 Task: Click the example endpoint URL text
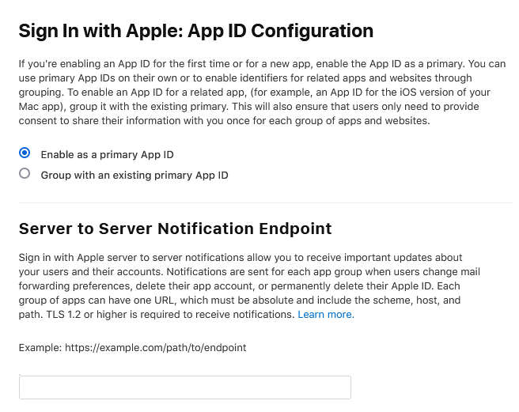155,347
